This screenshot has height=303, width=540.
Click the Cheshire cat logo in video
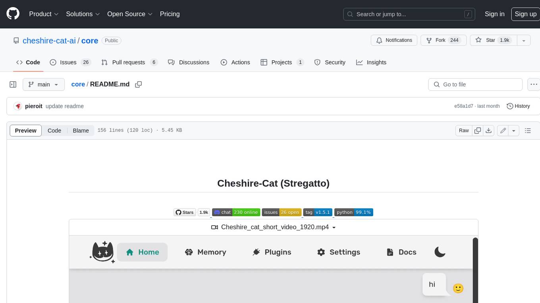click(102, 252)
